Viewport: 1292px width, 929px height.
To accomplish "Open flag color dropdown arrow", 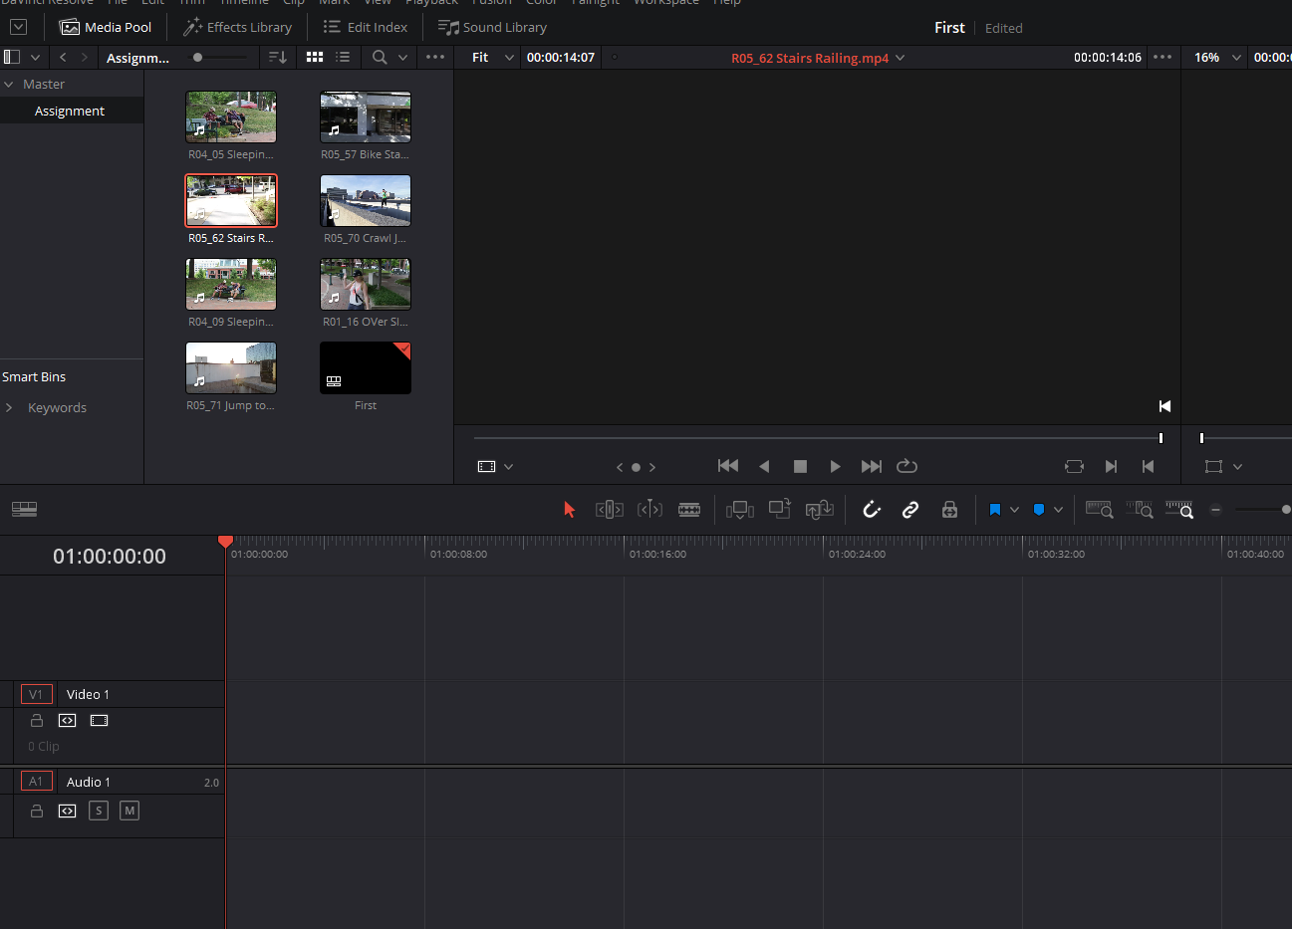I will [1014, 510].
